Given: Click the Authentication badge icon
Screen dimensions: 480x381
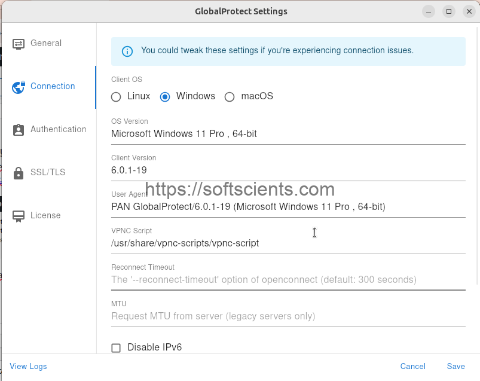Looking at the screenshot, I should (x=19, y=130).
